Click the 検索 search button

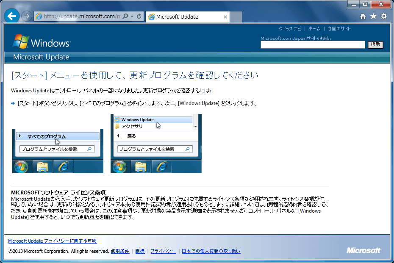point(375,44)
